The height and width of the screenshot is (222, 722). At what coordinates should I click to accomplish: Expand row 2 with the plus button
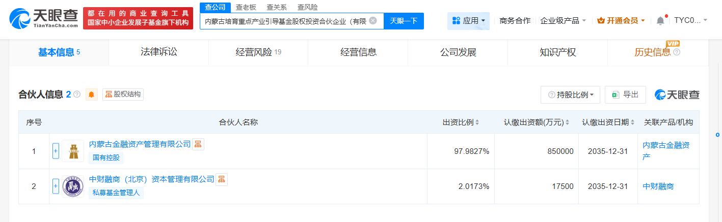[x=56, y=186]
